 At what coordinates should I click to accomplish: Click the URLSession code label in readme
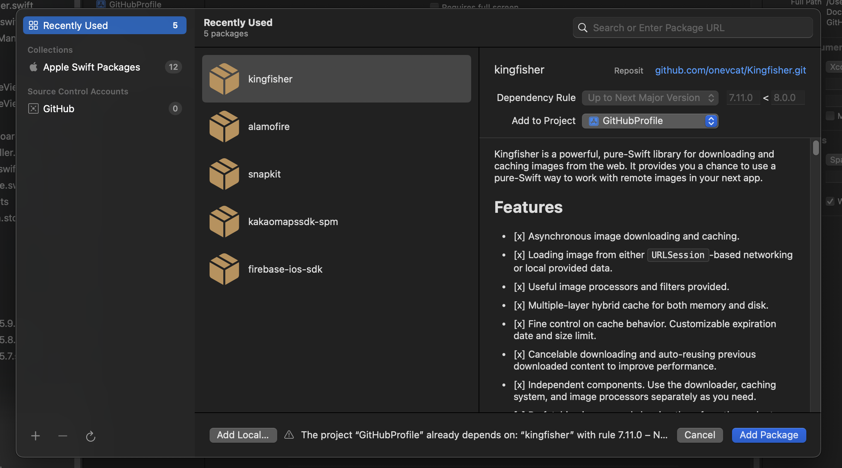click(678, 255)
